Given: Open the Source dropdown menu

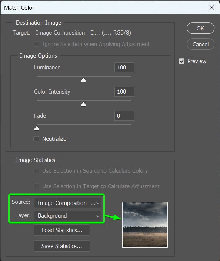Looking at the screenshot, I should click(x=67, y=203).
